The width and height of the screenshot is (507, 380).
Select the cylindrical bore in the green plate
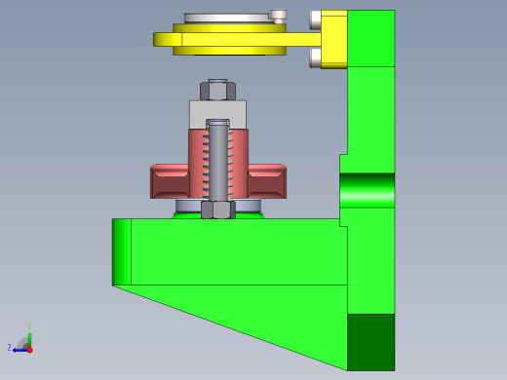[x=368, y=191]
